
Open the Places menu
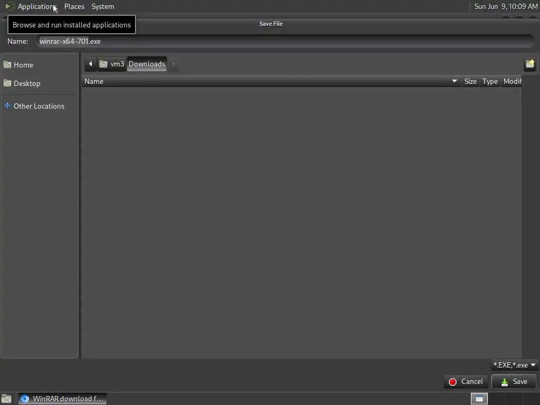(74, 6)
